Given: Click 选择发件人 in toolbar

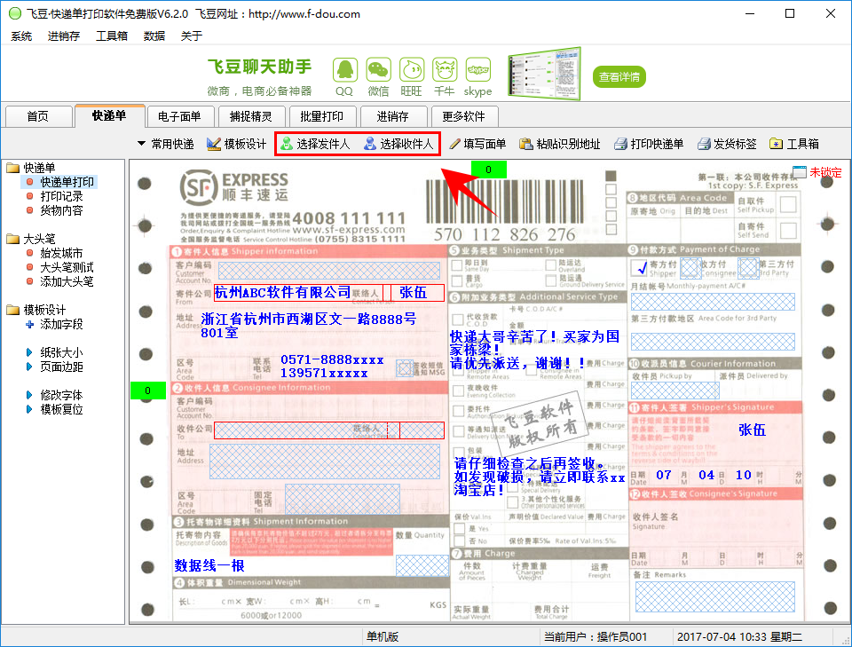Looking at the screenshot, I should 315,144.
